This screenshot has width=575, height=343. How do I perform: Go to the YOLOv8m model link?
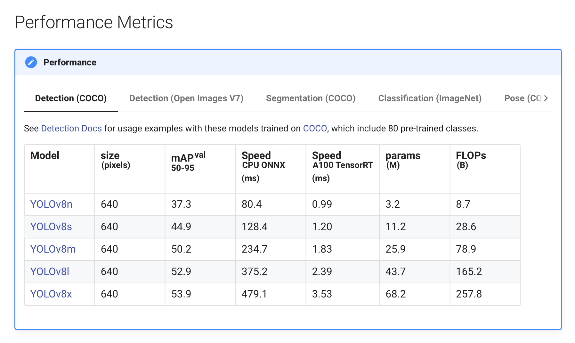pyautogui.click(x=53, y=249)
